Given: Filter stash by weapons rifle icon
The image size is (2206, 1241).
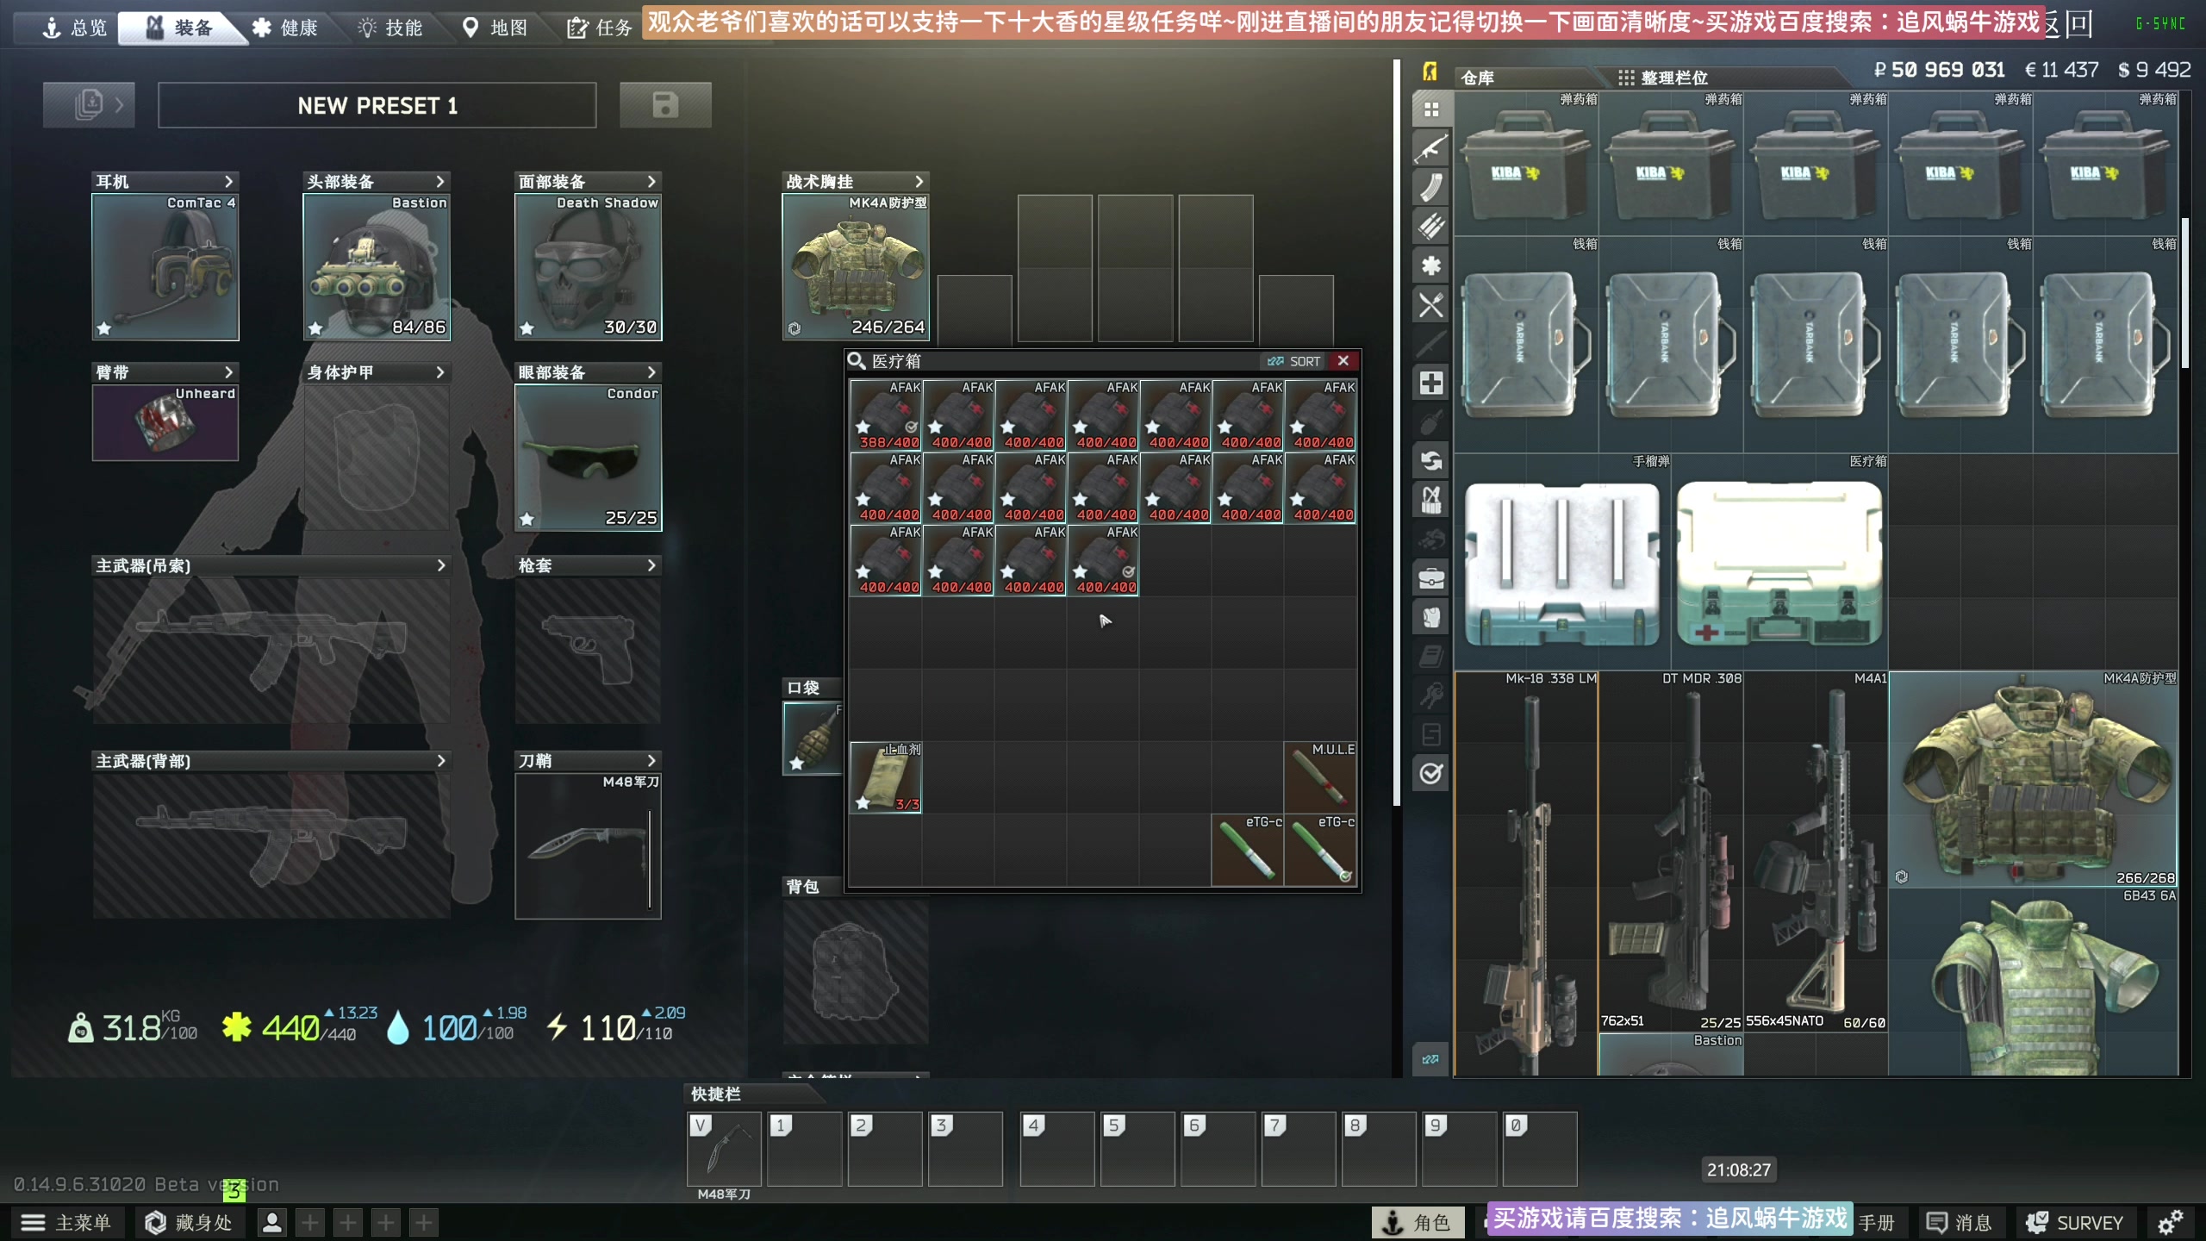Looking at the screenshot, I should pyautogui.click(x=1431, y=148).
